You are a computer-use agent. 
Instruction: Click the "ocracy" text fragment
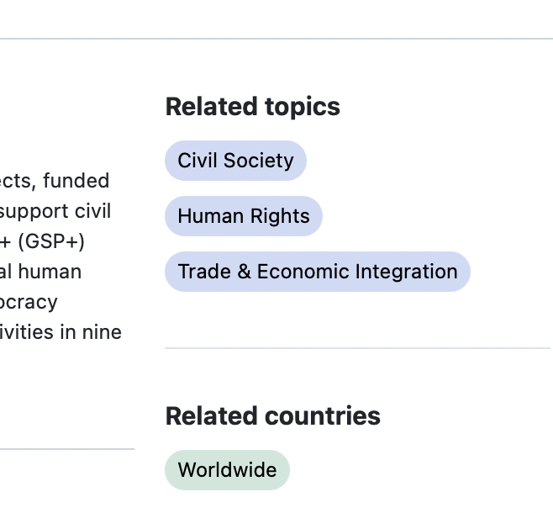click(x=29, y=302)
